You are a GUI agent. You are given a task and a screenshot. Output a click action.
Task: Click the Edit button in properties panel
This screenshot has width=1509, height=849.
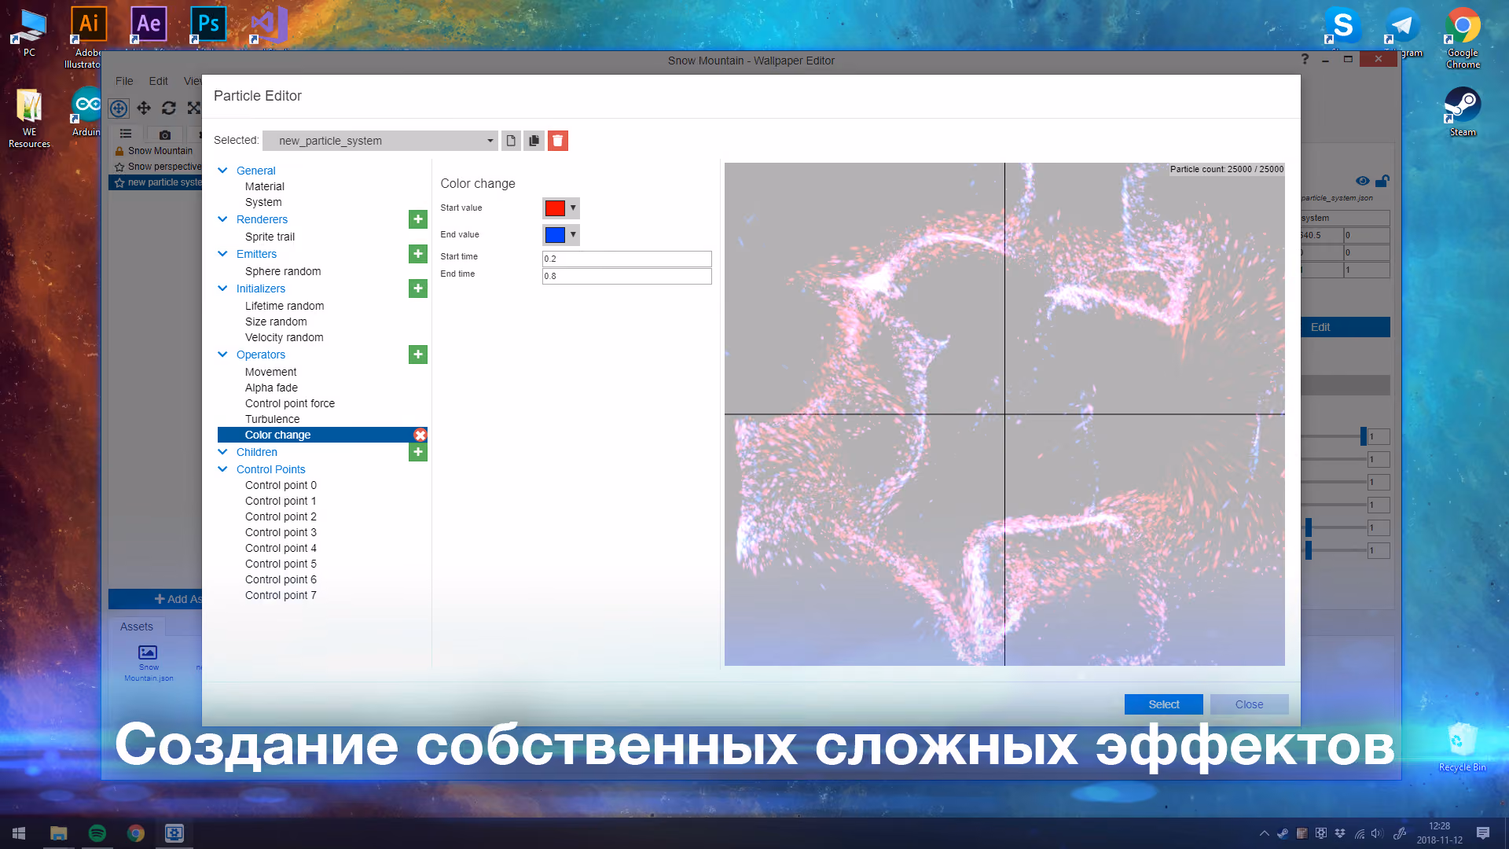click(1346, 327)
